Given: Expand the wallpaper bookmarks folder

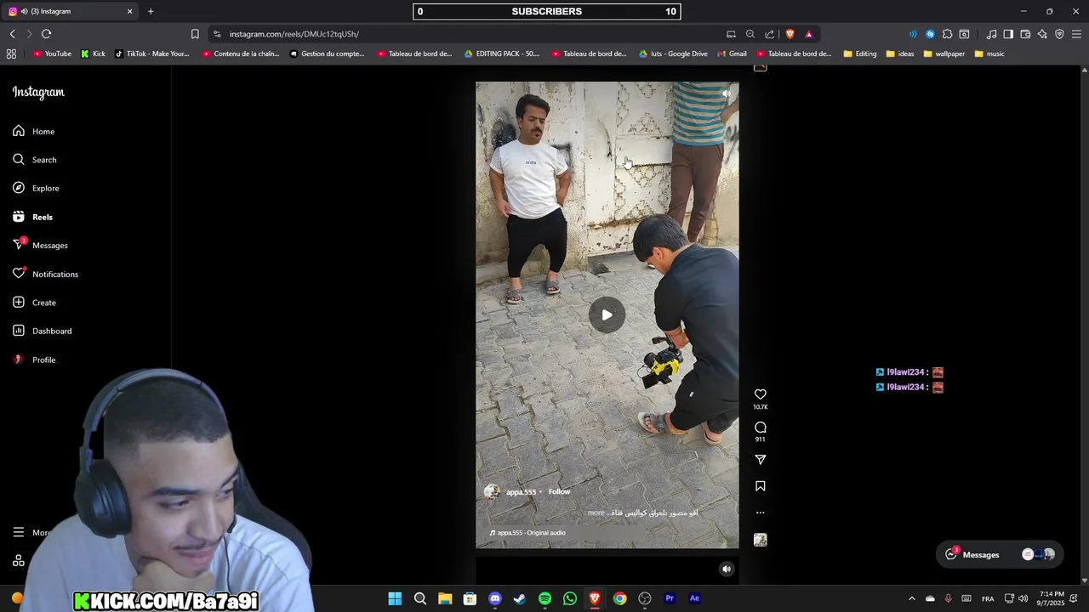Looking at the screenshot, I should coord(944,54).
